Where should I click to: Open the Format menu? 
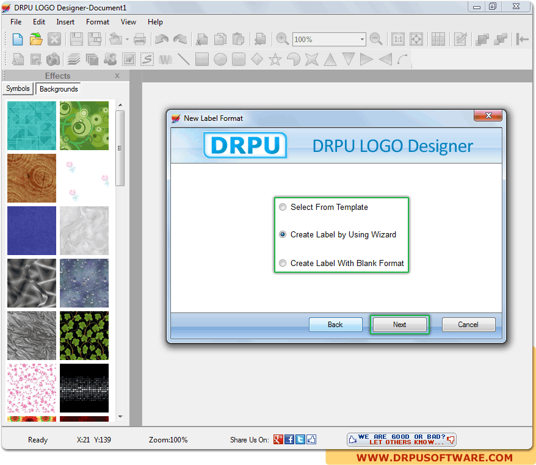[98, 22]
